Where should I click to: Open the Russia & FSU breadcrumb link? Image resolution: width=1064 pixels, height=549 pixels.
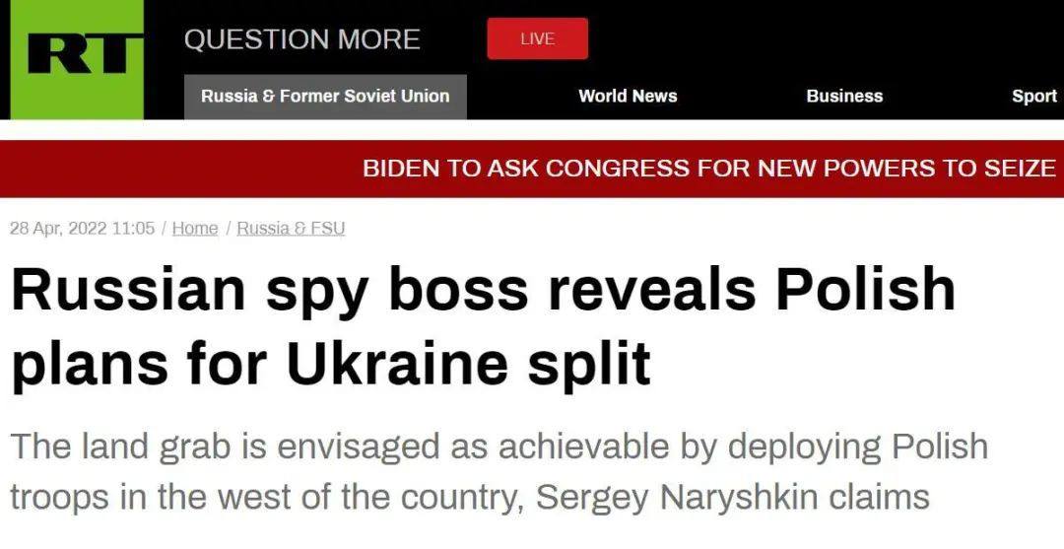click(x=291, y=229)
